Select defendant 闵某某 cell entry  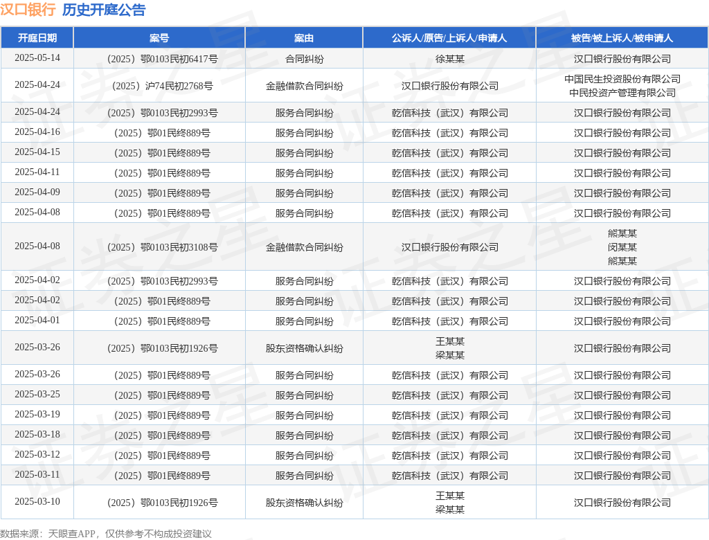[x=622, y=247]
